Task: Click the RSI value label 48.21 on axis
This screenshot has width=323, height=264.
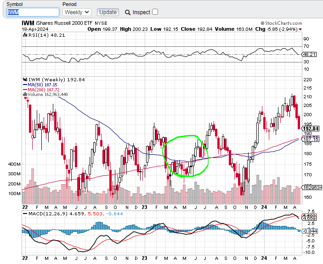Action: pyautogui.click(x=310, y=55)
